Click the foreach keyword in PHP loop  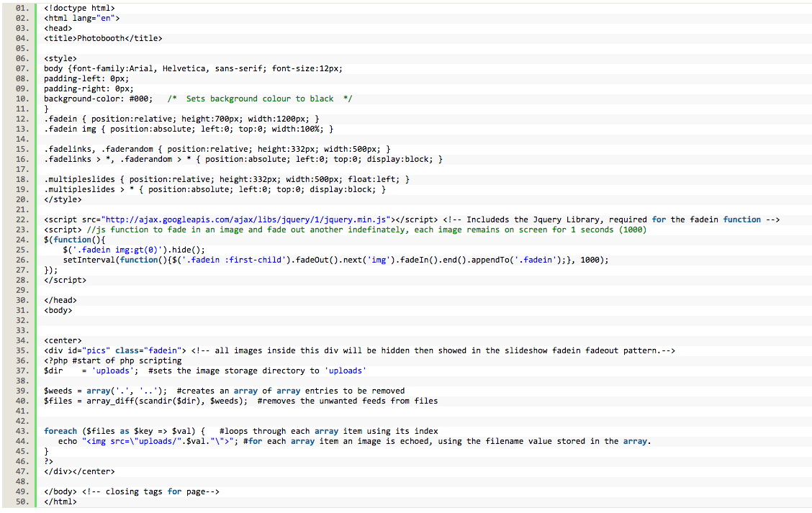[60, 431]
